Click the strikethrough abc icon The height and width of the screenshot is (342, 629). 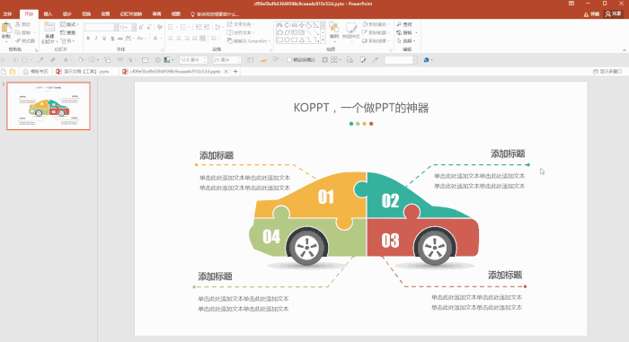tap(120, 39)
